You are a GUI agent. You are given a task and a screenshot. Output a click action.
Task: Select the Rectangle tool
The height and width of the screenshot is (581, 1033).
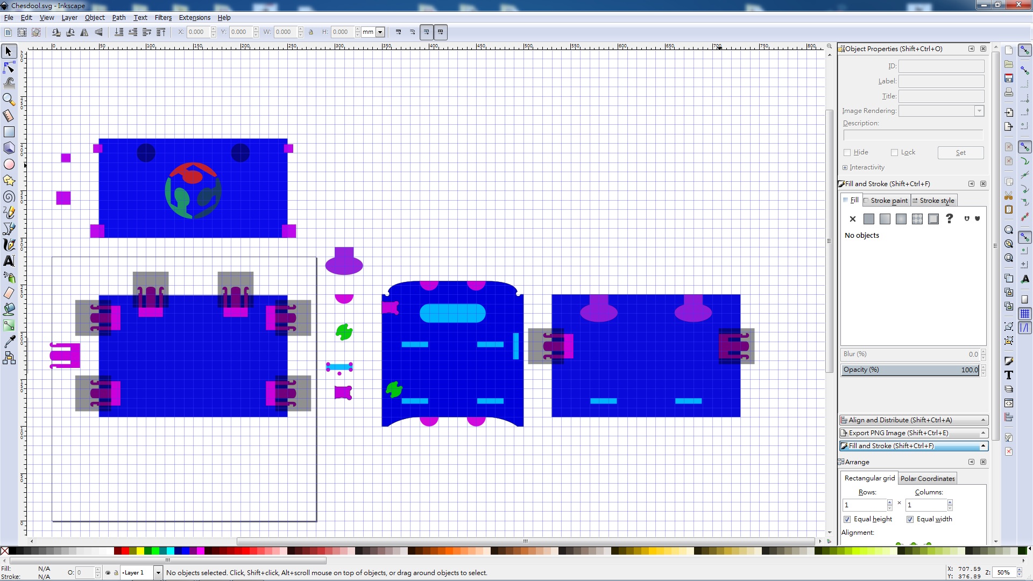point(9,132)
